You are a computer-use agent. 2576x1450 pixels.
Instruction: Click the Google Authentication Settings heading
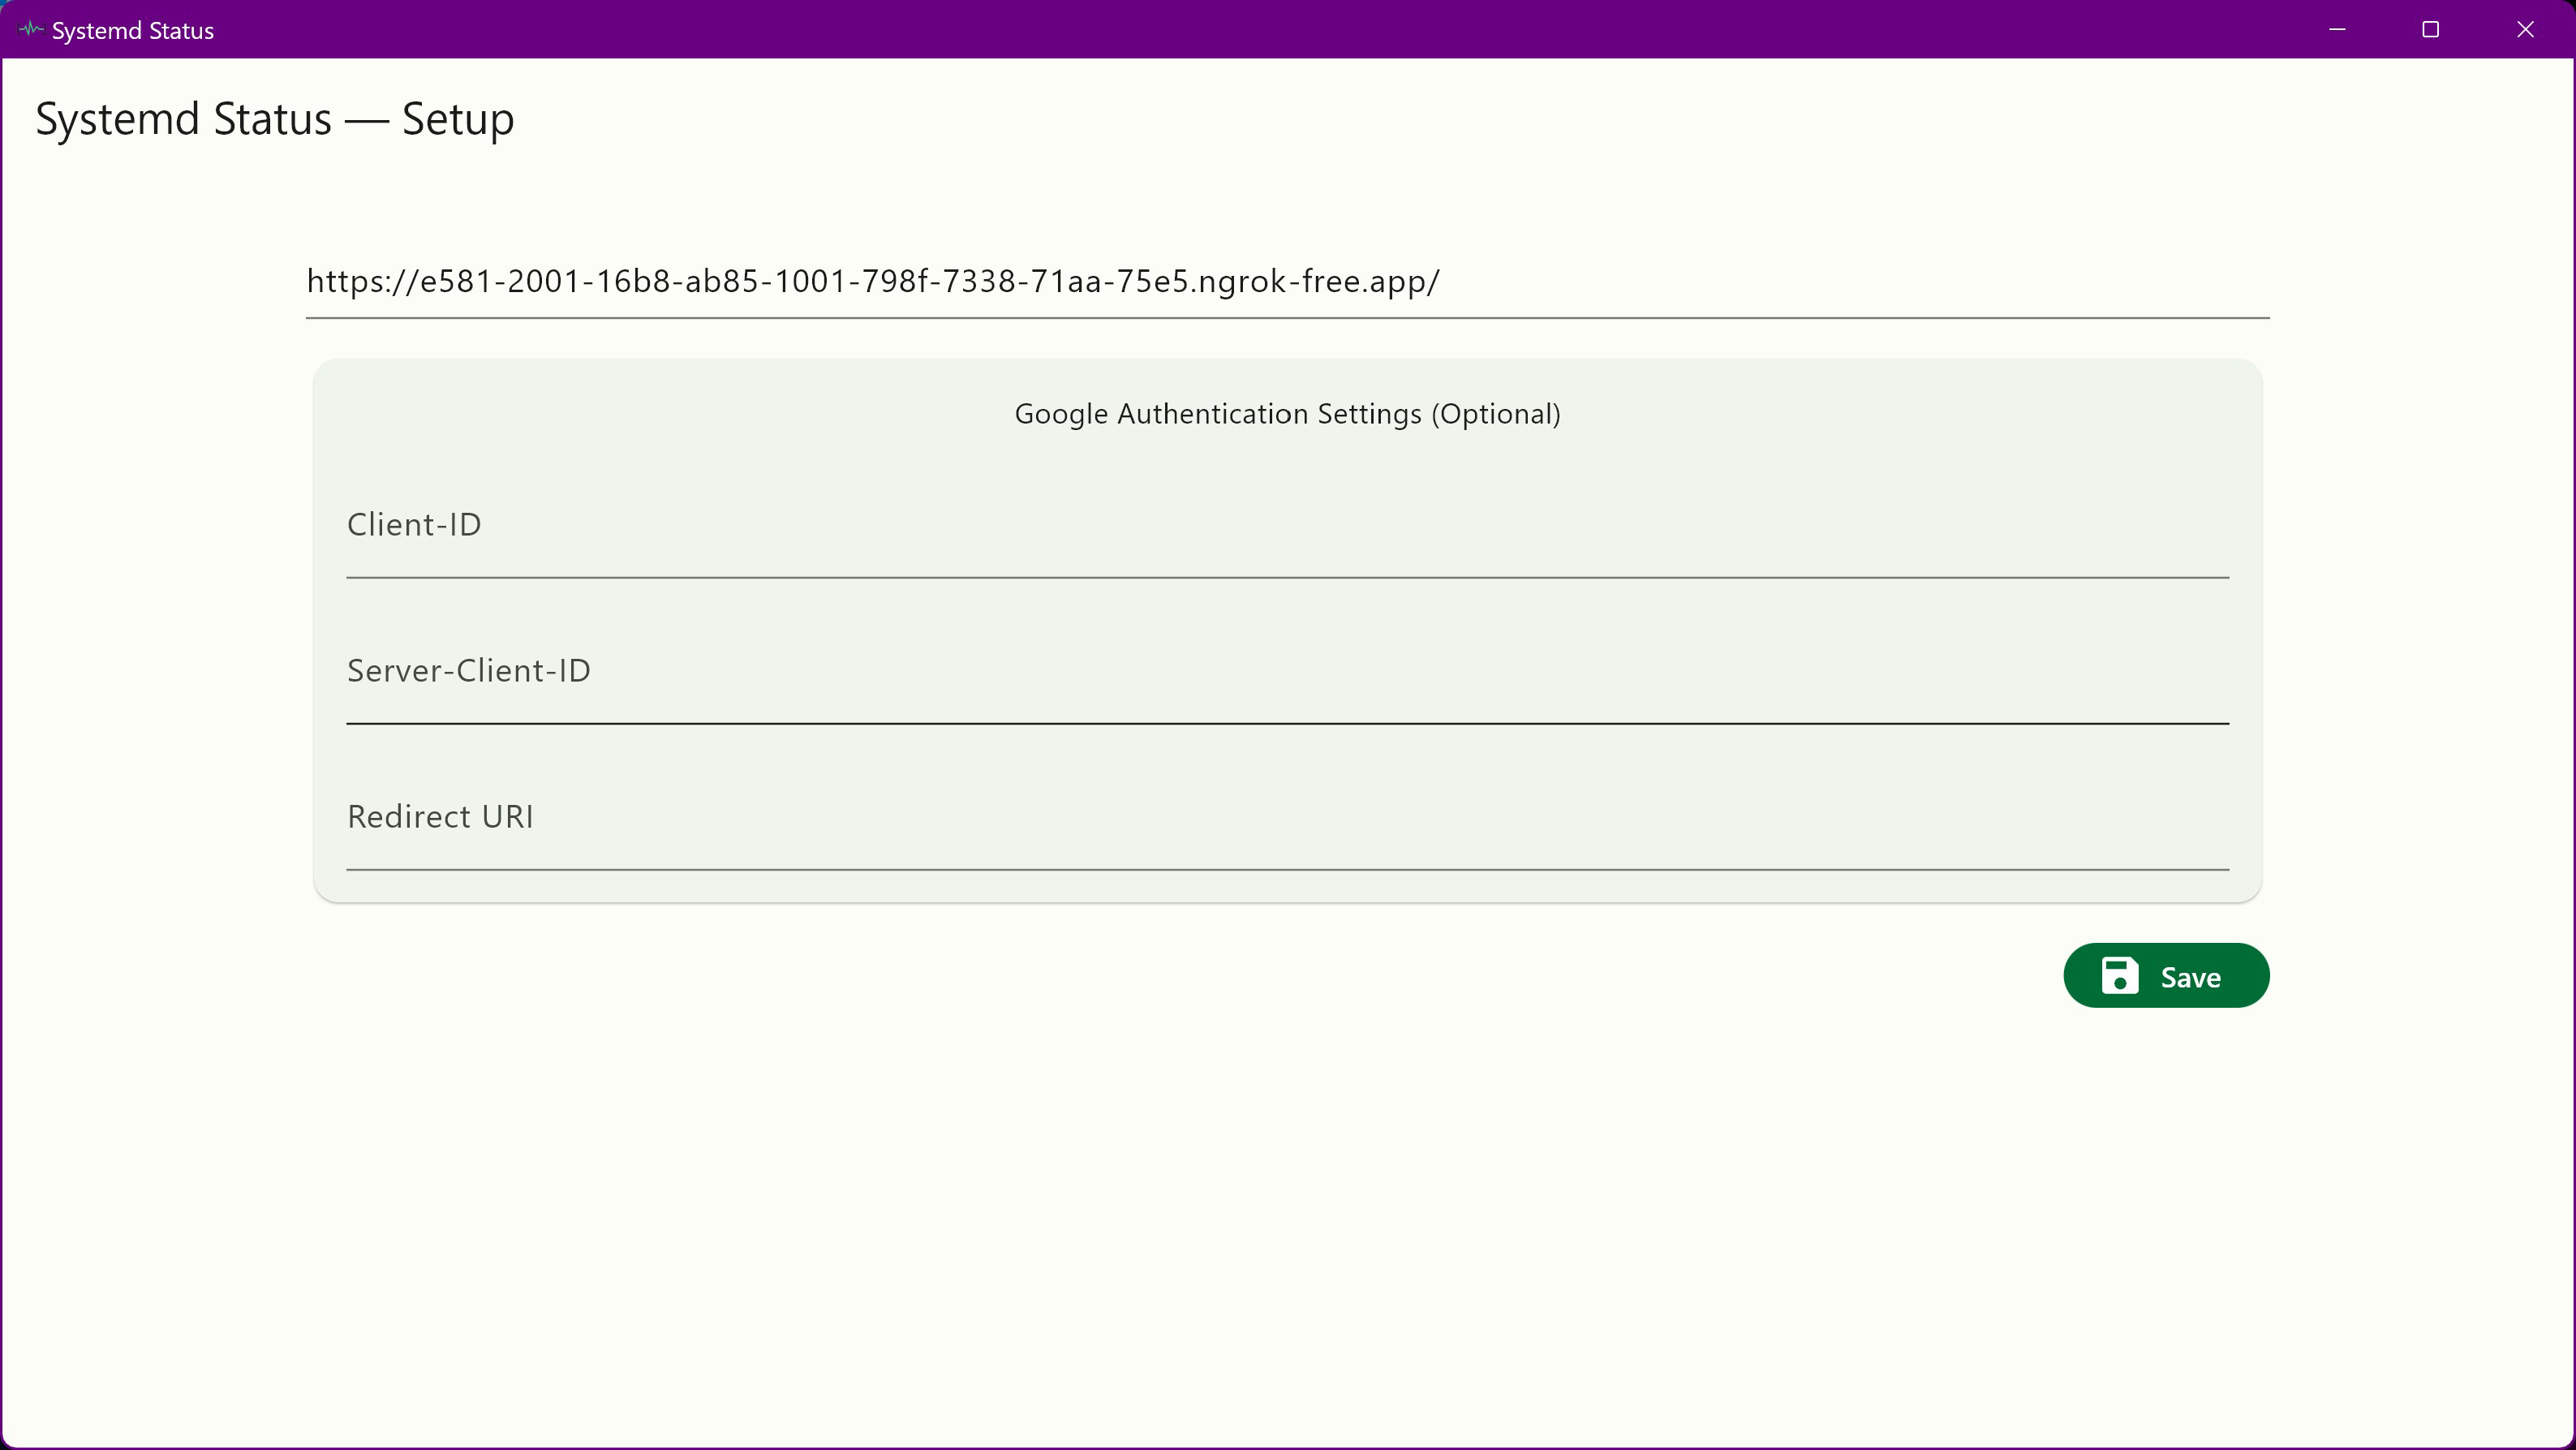point(1287,413)
